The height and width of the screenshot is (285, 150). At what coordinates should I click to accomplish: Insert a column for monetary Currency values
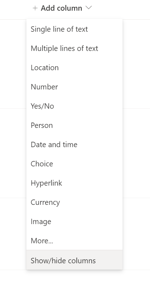click(74, 202)
